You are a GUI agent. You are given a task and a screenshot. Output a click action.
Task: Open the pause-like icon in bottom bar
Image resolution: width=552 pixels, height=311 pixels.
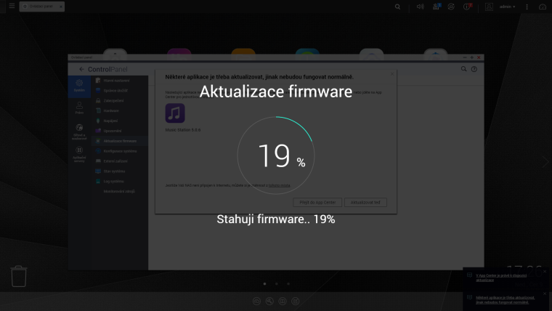[x=283, y=301]
